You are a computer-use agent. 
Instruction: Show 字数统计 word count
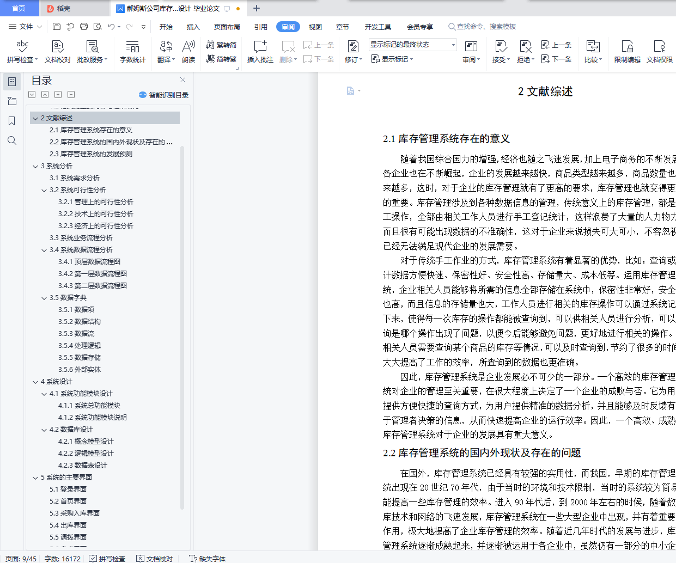coord(133,51)
